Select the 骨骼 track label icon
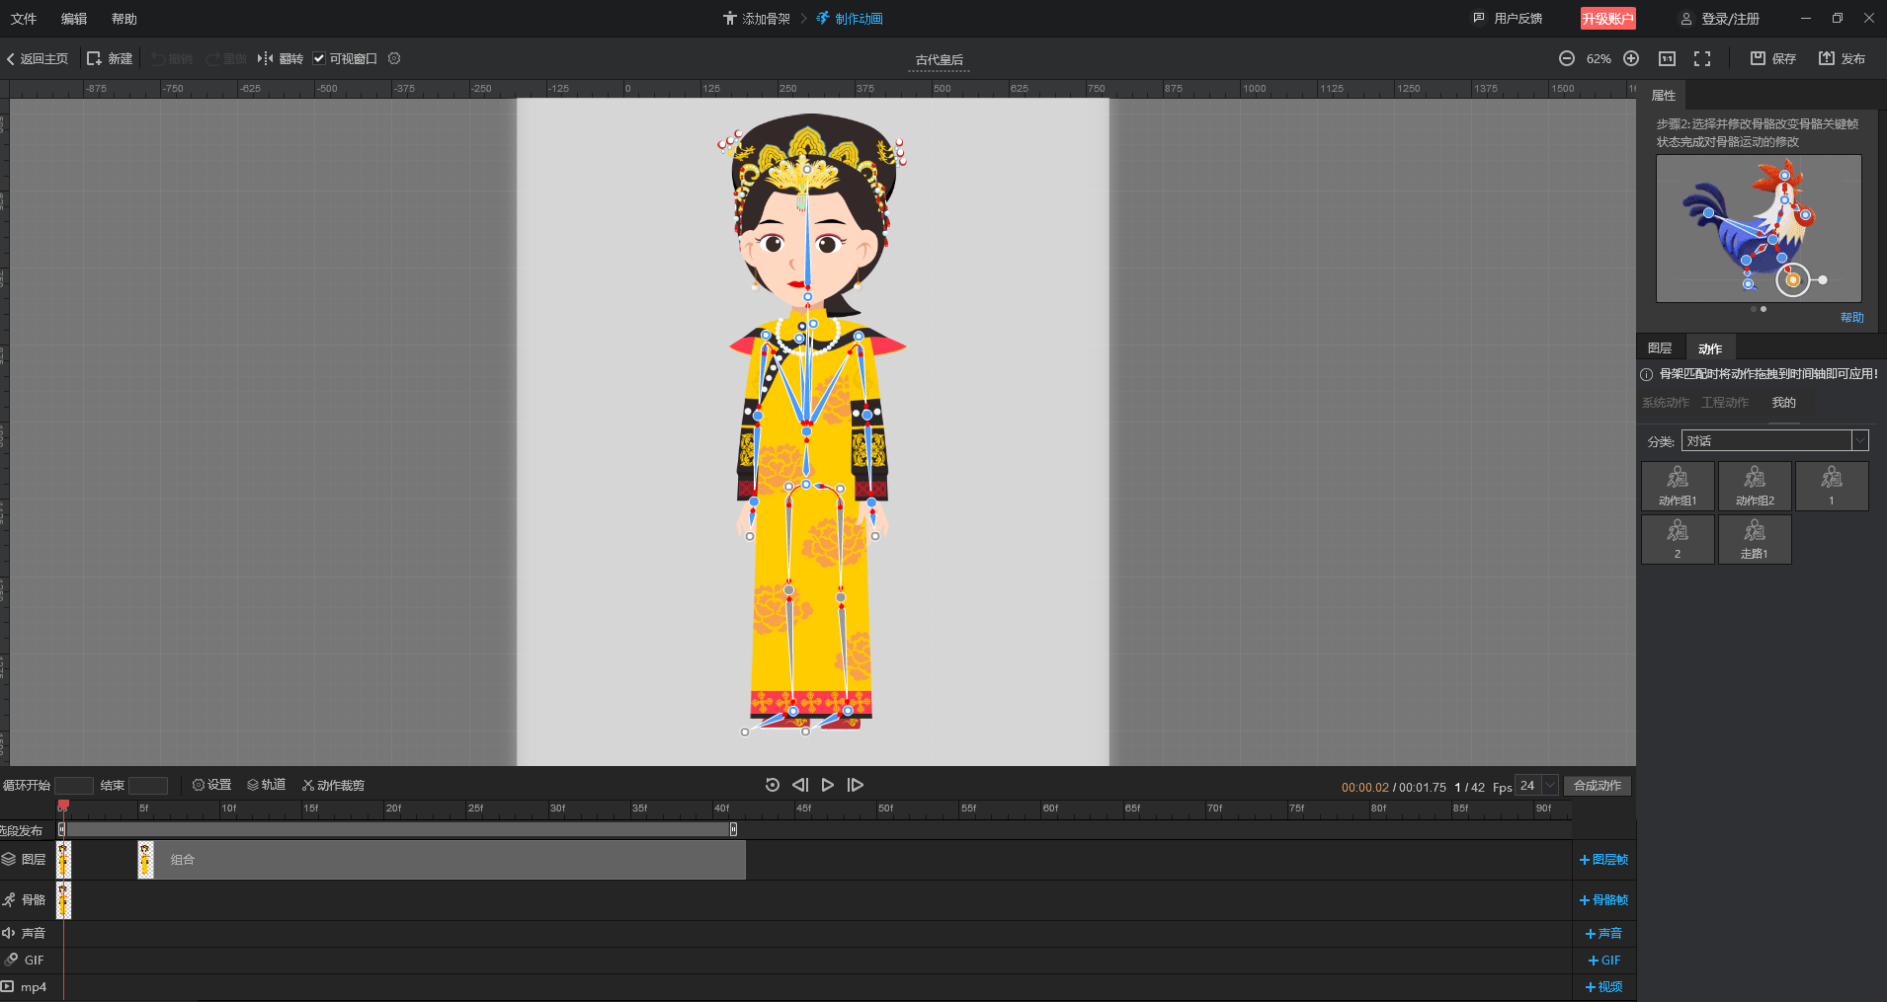This screenshot has height=1002, width=1887. point(9,899)
